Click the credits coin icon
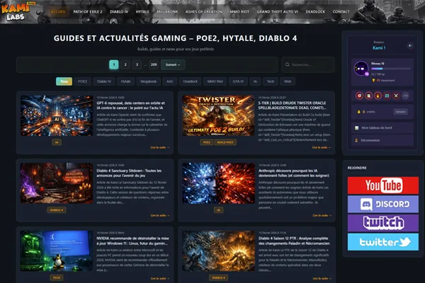Image resolution: width=425 pixels, height=283 pixels. (x=358, y=112)
